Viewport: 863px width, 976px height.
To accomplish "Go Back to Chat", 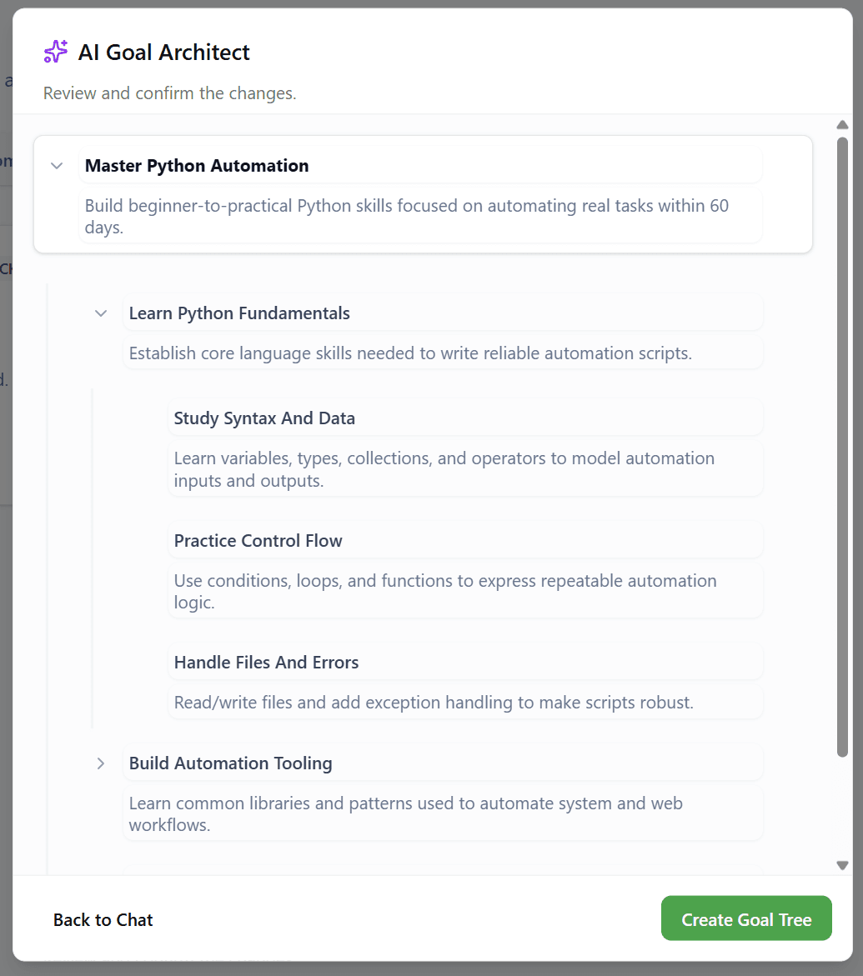I will click(103, 920).
